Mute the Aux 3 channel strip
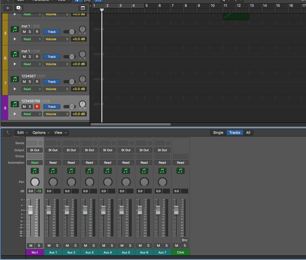The width and height of the screenshot is (306, 260). pos(85,246)
